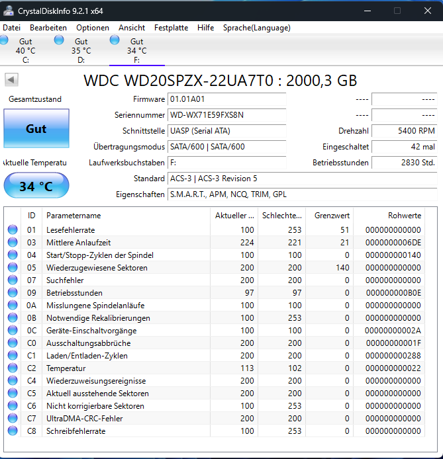Click status orb for Misslungene Spindelanläufe
The width and height of the screenshot is (443, 459).
pos(13,305)
